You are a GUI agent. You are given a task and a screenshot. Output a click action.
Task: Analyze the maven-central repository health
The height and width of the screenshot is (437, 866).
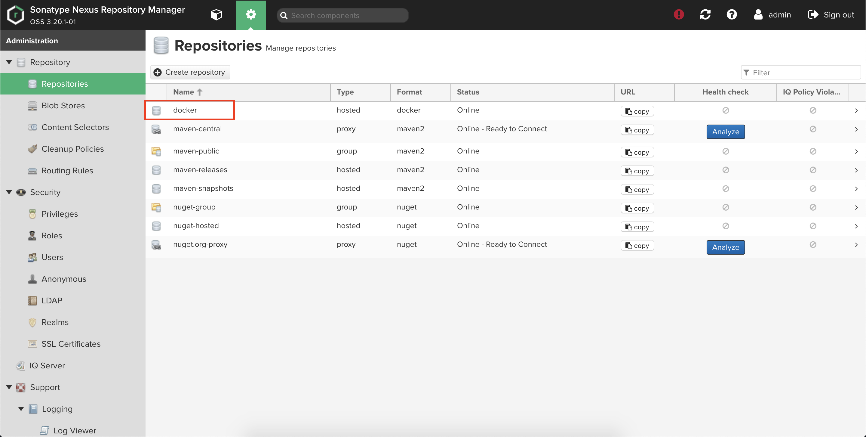[725, 132]
